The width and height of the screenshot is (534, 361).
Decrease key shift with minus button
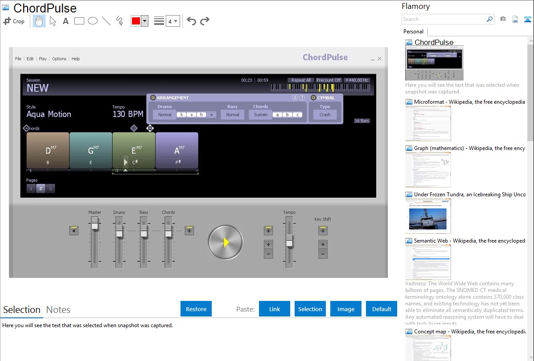pyautogui.click(x=323, y=254)
